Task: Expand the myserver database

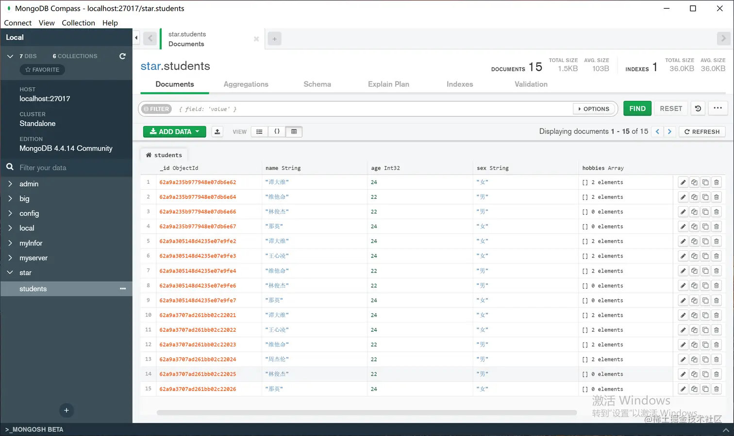Action: [10, 258]
